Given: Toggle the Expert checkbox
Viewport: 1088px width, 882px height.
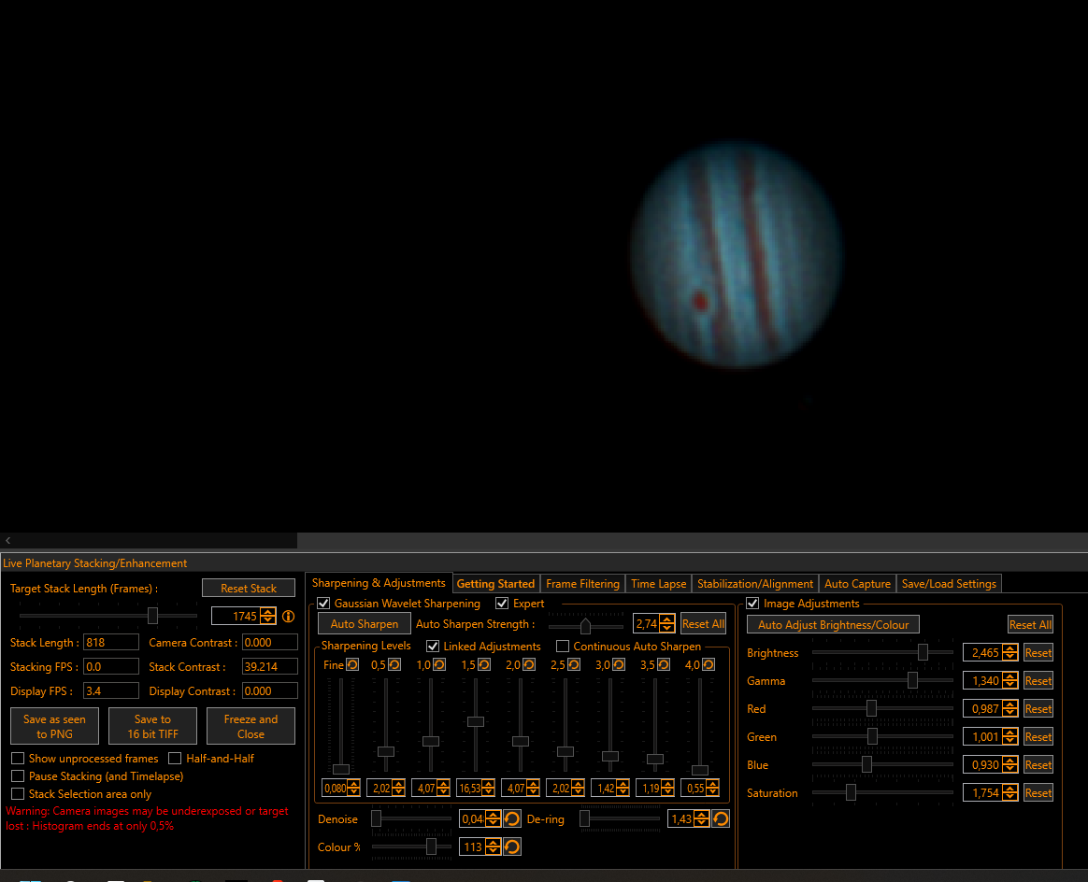Looking at the screenshot, I should (x=502, y=604).
